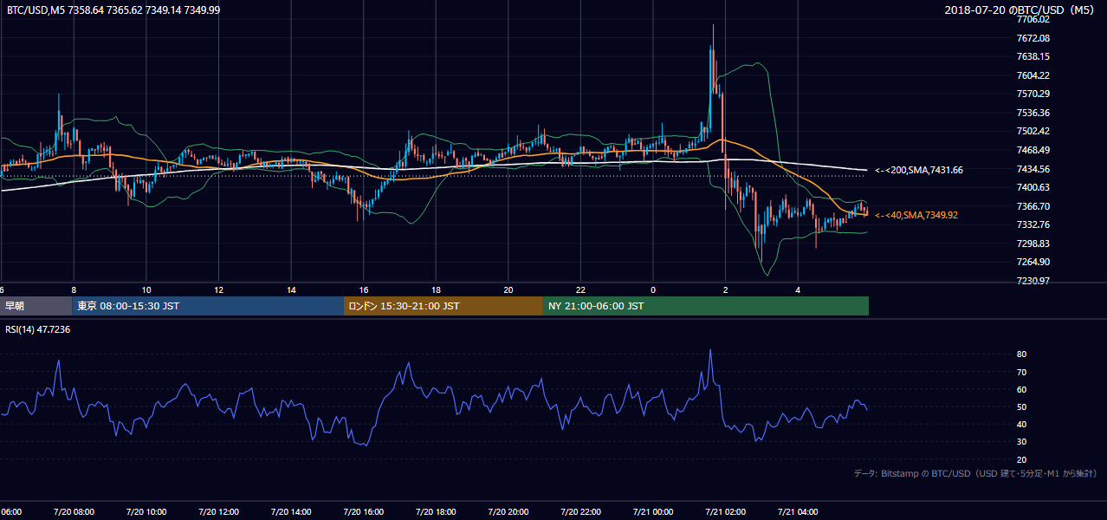1107x520 pixels.
Task: Click price axis value 7332.76
Action: 1033,224
